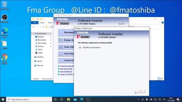
Task: Open Mail app from the taskbar
Action: click(75, 99)
